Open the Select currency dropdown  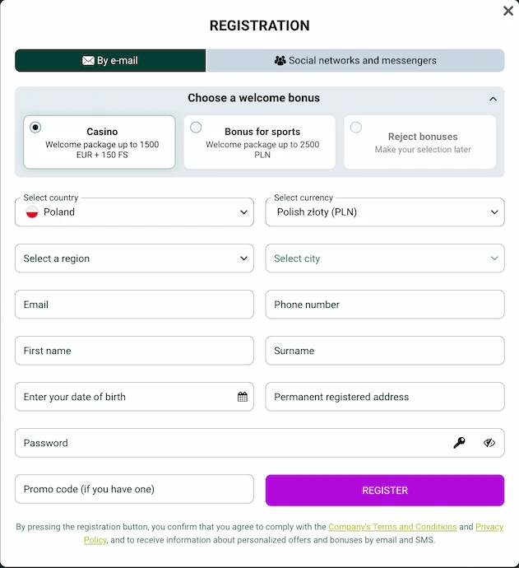[385, 212]
